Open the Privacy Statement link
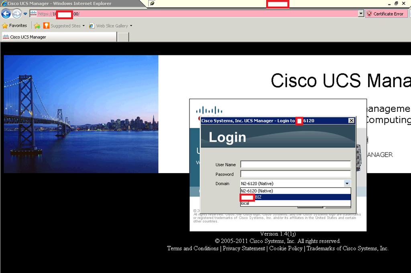 (x=244, y=249)
